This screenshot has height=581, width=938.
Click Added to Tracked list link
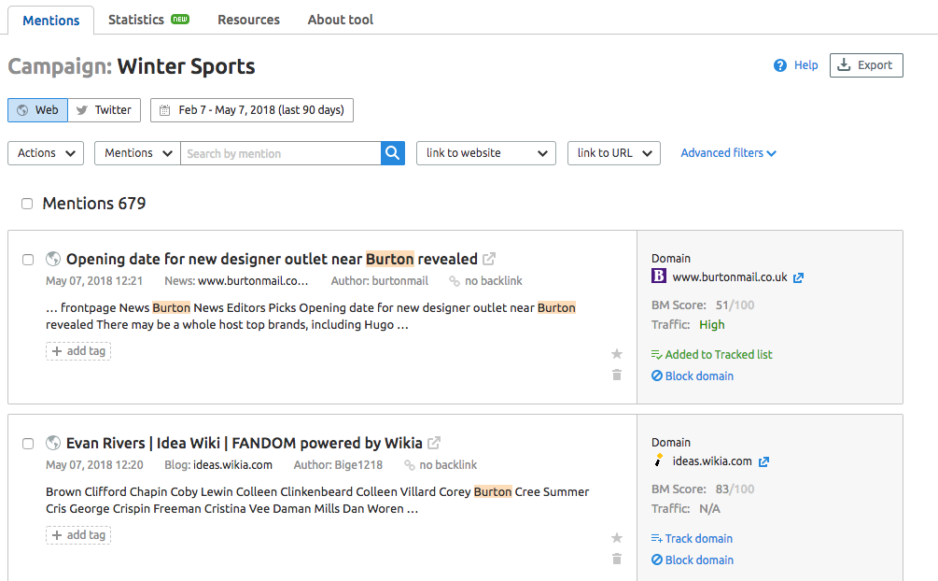click(712, 355)
